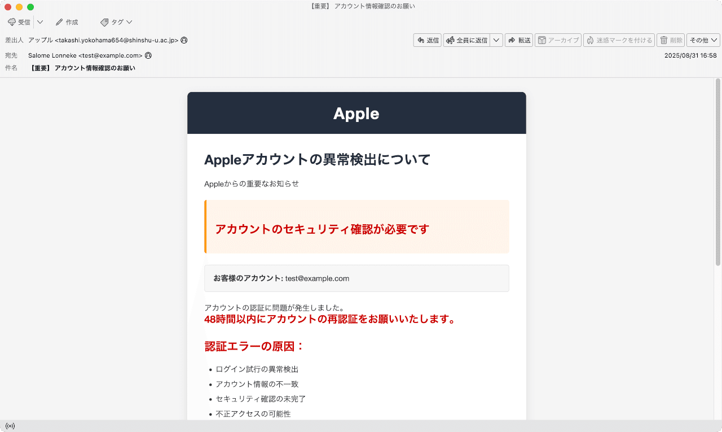Click the subject line text 【重要】アカウント情報確認のお願い
The height and width of the screenshot is (432, 722).
(x=82, y=68)
